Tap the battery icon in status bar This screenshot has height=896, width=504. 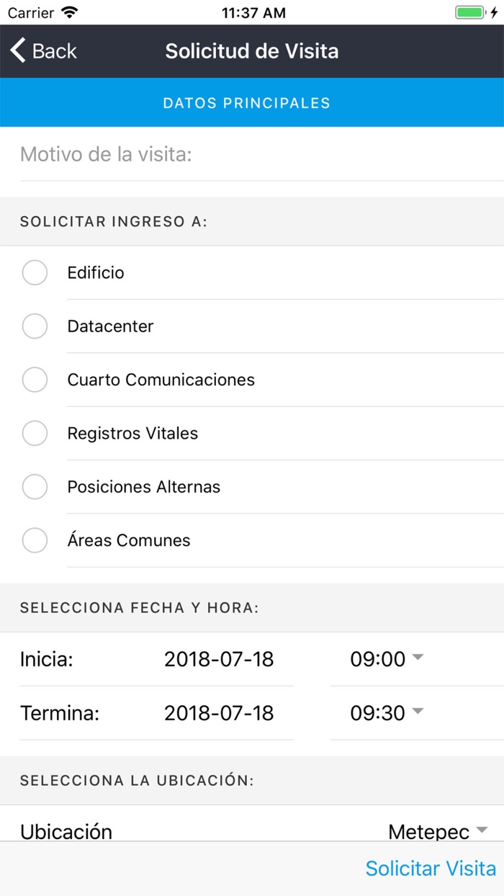click(472, 13)
